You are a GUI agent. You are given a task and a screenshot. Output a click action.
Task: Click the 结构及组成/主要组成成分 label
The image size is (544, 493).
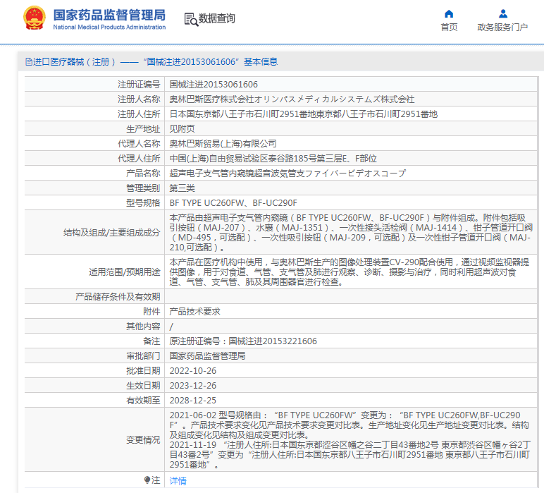112,232
